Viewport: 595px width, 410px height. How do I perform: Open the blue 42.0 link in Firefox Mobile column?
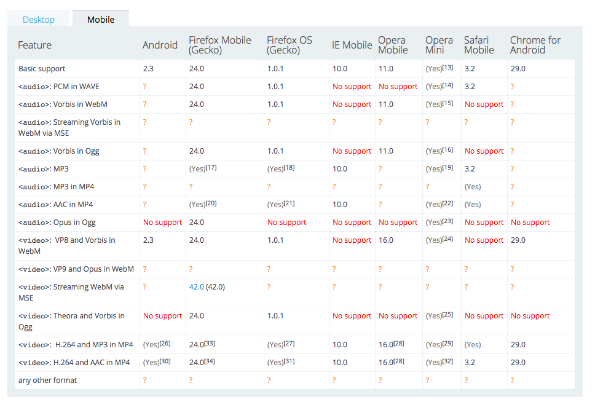click(197, 287)
